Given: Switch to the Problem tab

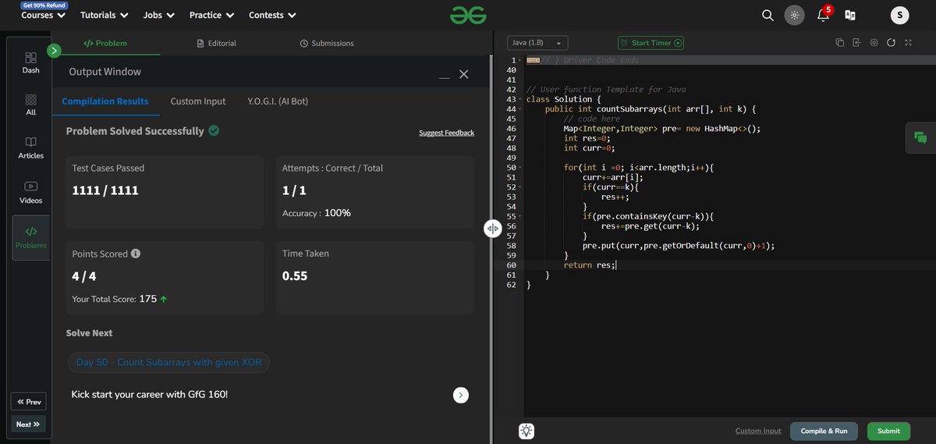Looking at the screenshot, I should (x=105, y=43).
